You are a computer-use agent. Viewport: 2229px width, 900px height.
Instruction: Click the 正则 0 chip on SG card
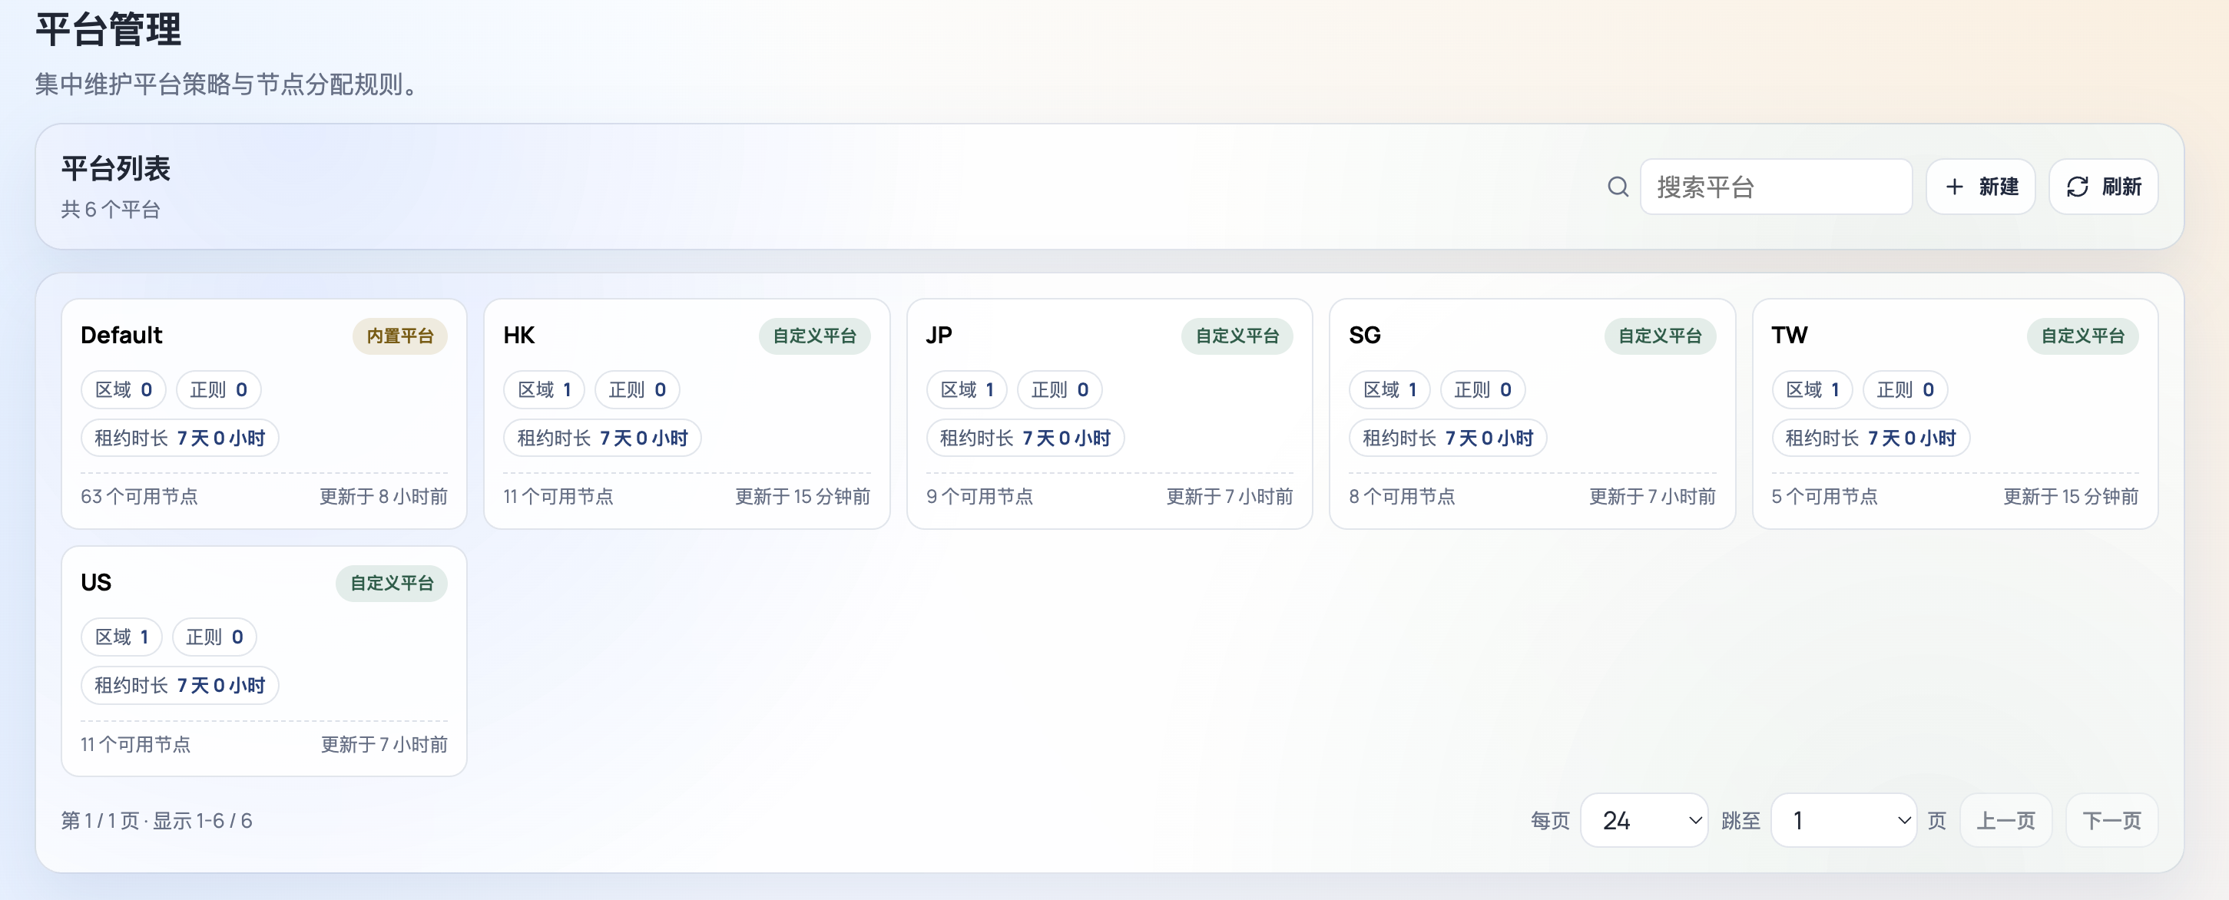tap(1482, 390)
